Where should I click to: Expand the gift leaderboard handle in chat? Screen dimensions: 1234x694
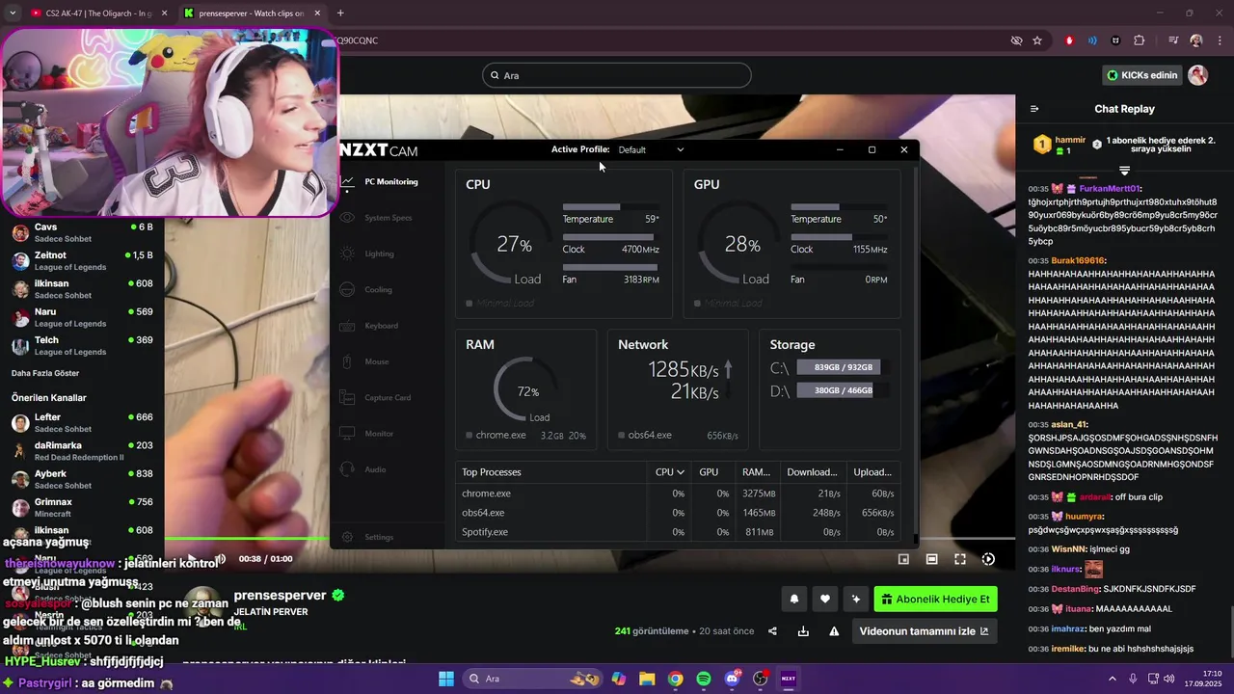pyautogui.click(x=1124, y=171)
